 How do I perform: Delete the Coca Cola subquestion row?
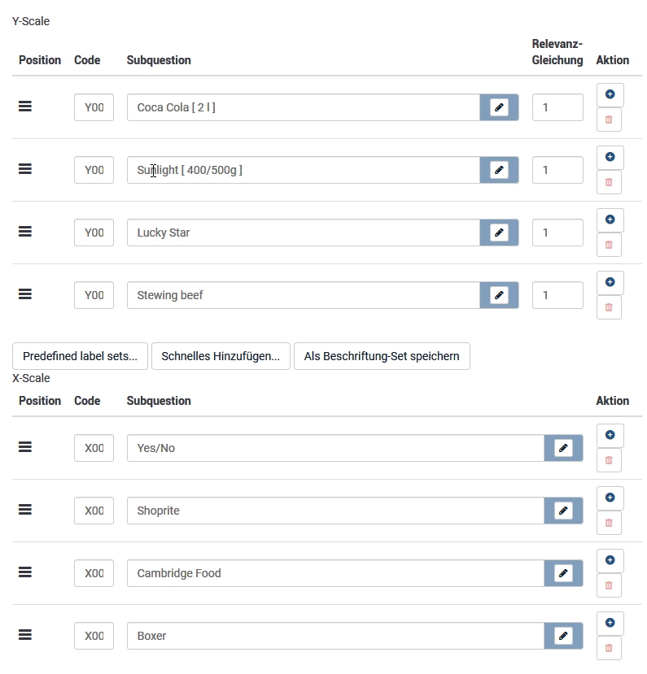[610, 120]
